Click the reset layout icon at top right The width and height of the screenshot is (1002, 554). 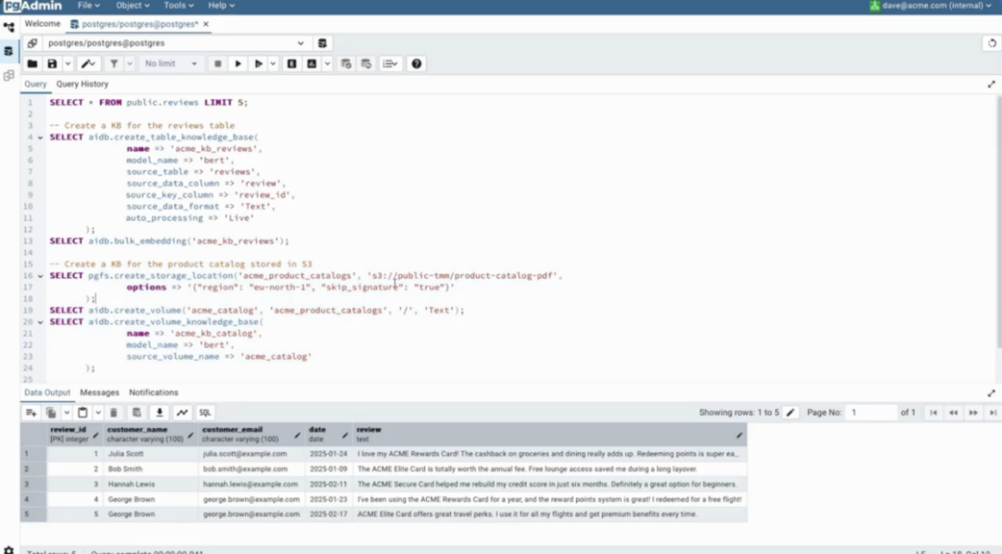pos(992,43)
